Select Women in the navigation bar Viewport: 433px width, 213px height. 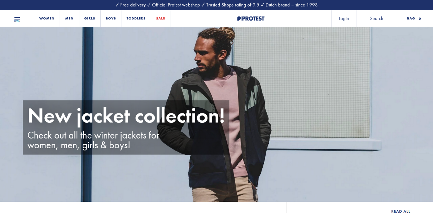(47, 18)
